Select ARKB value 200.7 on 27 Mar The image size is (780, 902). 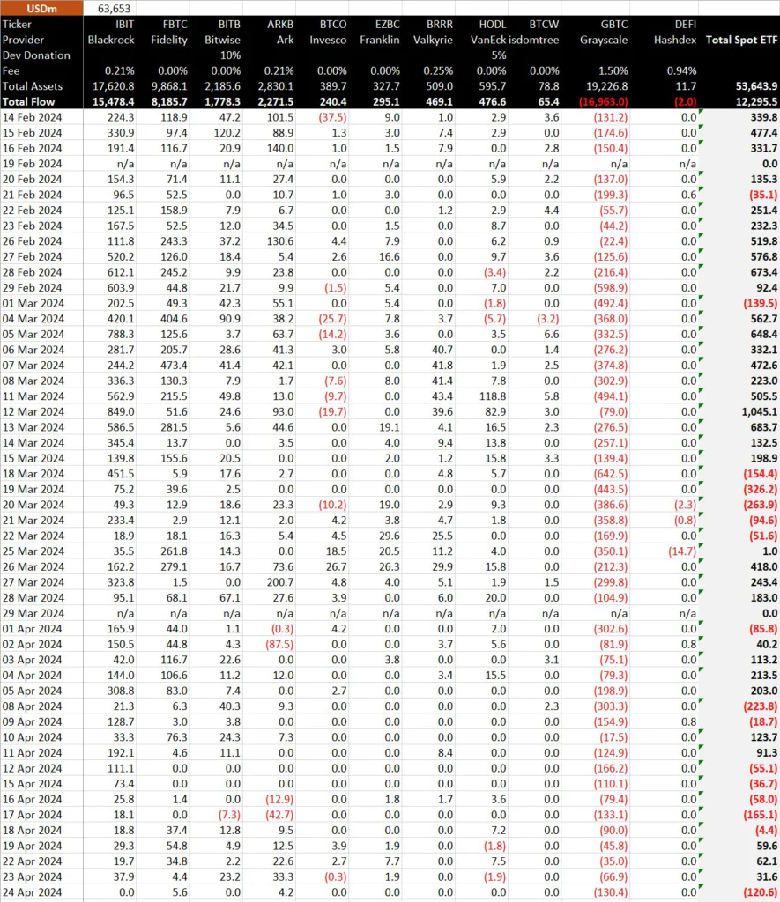point(280,582)
